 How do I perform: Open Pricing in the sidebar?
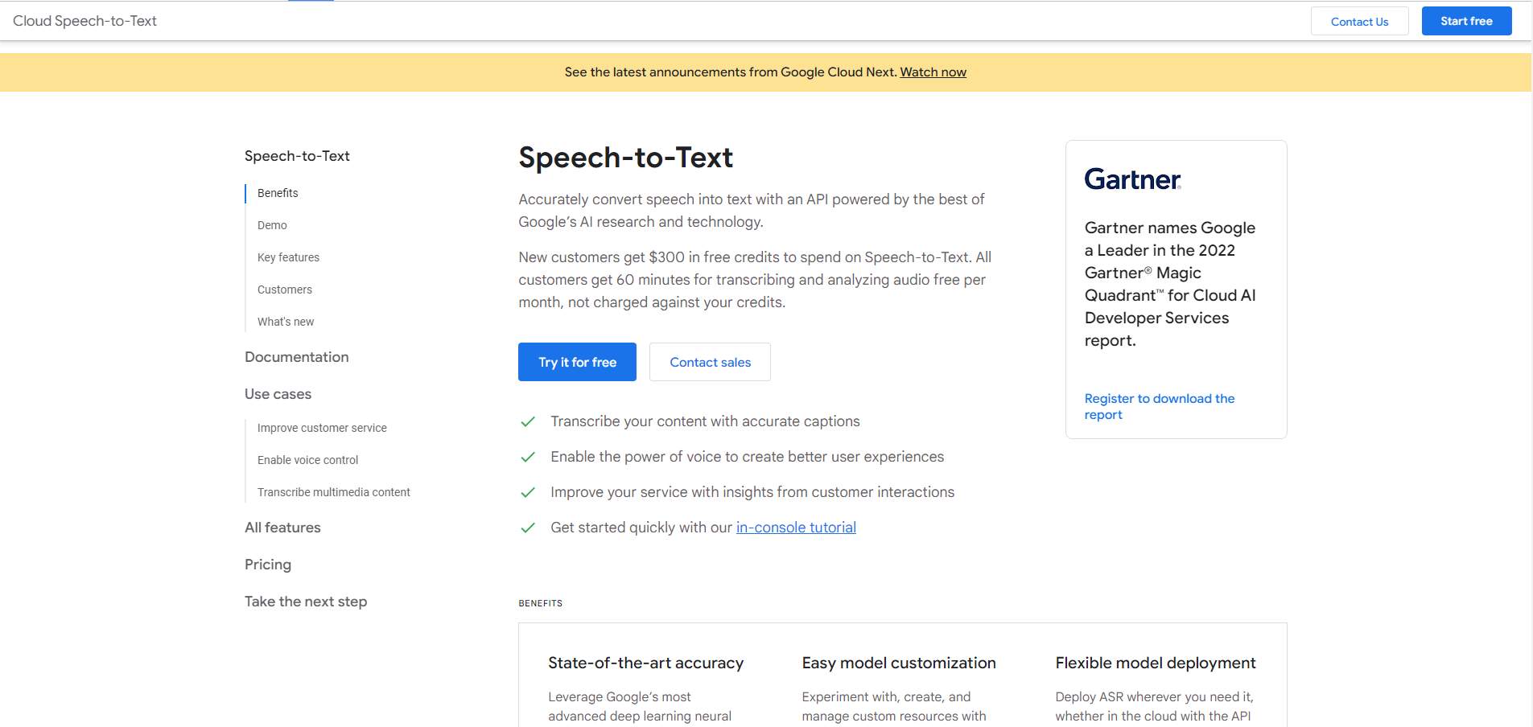coord(268,565)
